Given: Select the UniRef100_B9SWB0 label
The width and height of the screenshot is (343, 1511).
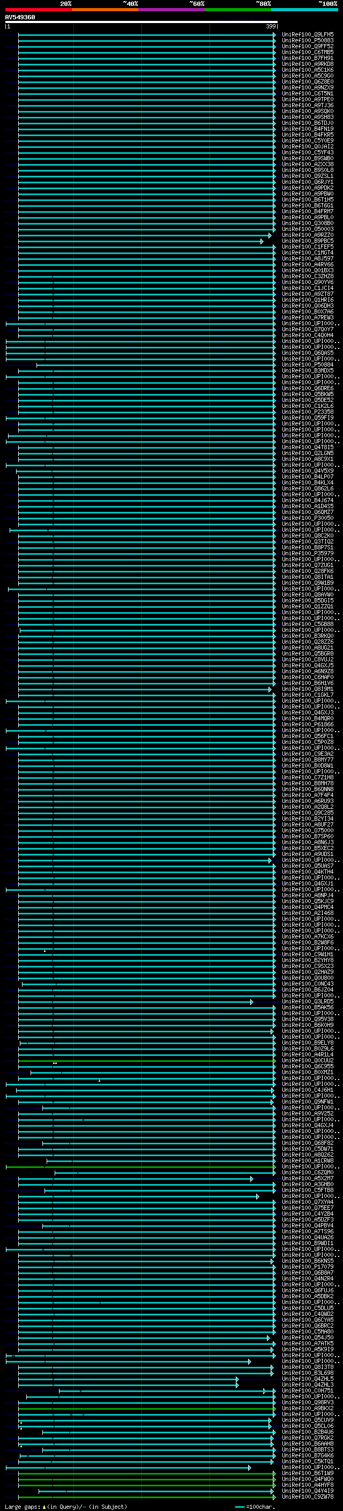Looking at the screenshot, I should 308,158.
